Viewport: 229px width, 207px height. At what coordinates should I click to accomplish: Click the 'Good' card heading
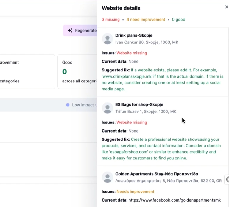coord(67,62)
